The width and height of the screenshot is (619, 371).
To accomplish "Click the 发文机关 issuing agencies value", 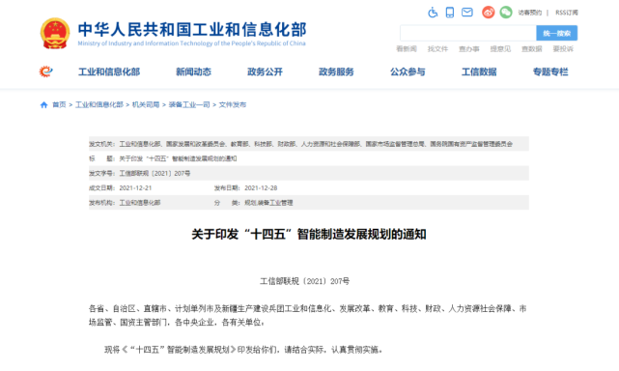I will [316, 144].
